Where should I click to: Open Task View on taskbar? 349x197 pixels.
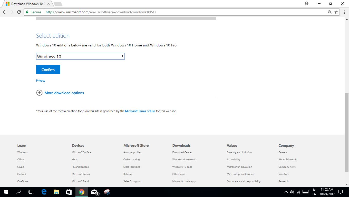[31, 192]
